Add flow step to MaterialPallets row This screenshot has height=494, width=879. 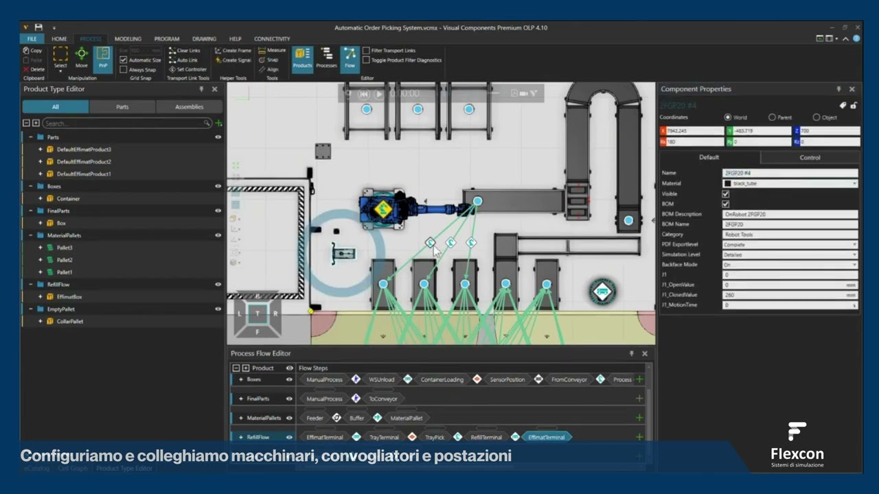tap(639, 418)
